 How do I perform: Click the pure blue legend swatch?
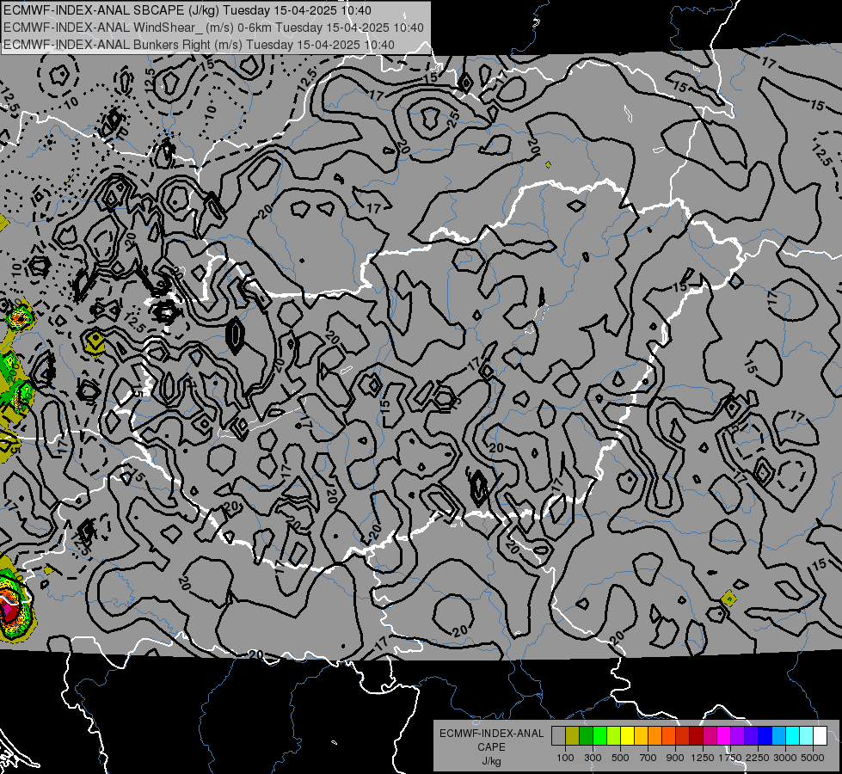coord(765,736)
